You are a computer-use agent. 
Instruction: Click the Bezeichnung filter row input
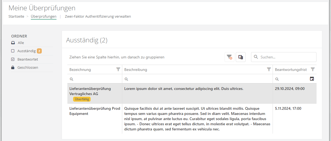point(96,79)
